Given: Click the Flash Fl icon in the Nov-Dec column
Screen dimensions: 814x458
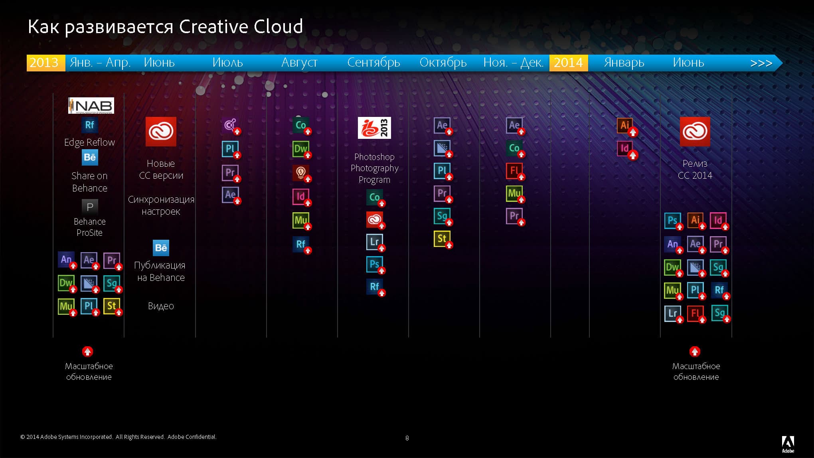Looking at the screenshot, I should pos(514,171).
